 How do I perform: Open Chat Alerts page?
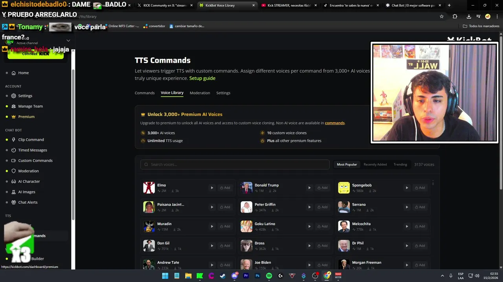tap(28, 202)
